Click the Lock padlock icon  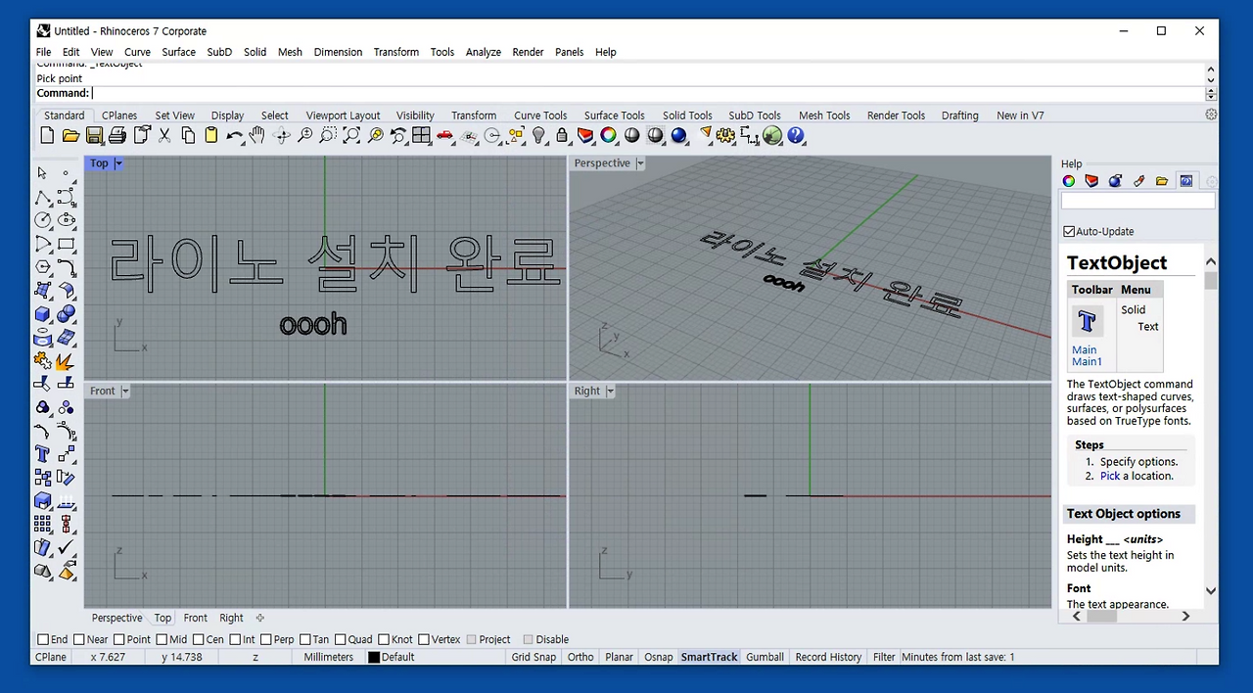click(x=562, y=136)
